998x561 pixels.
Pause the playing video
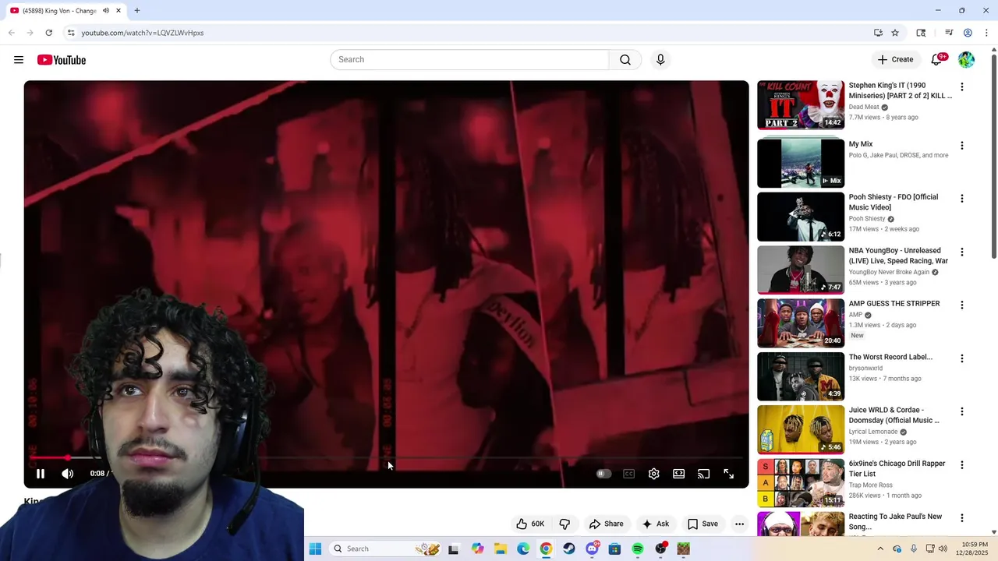point(41,474)
